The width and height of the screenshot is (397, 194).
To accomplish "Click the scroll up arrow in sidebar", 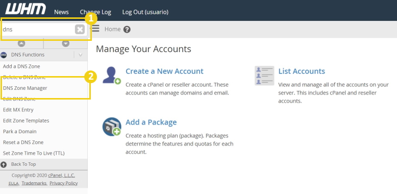I will click(21, 43).
